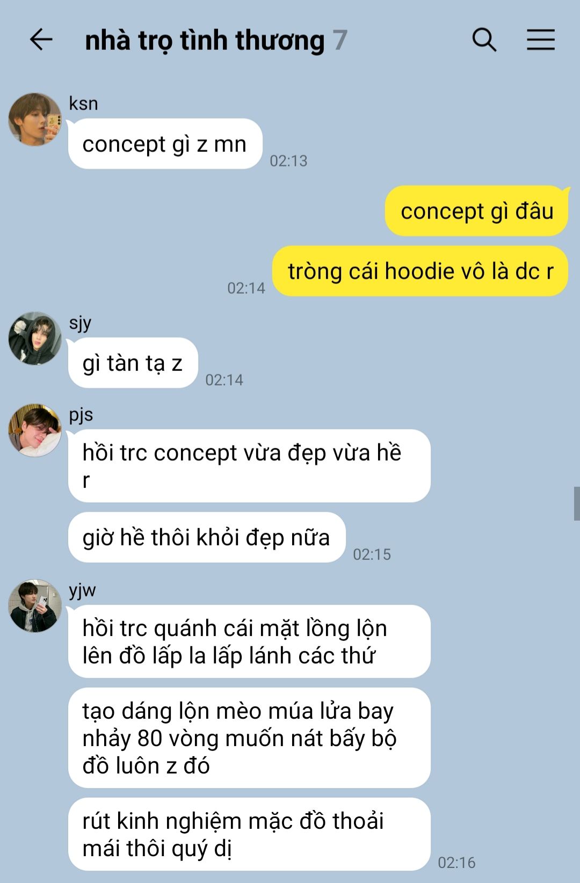The width and height of the screenshot is (580, 883).
Task: Select 'hồi trc concept vừa đẹp vừa hề' message
Action: (x=249, y=466)
